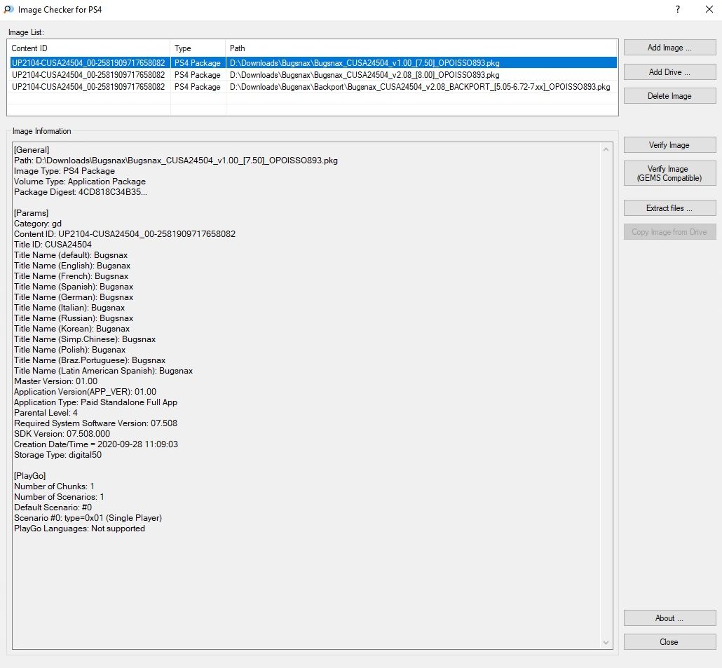Start verification with the plain Verify Image button
This screenshot has width=722, height=668.
click(x=669, y=145)
